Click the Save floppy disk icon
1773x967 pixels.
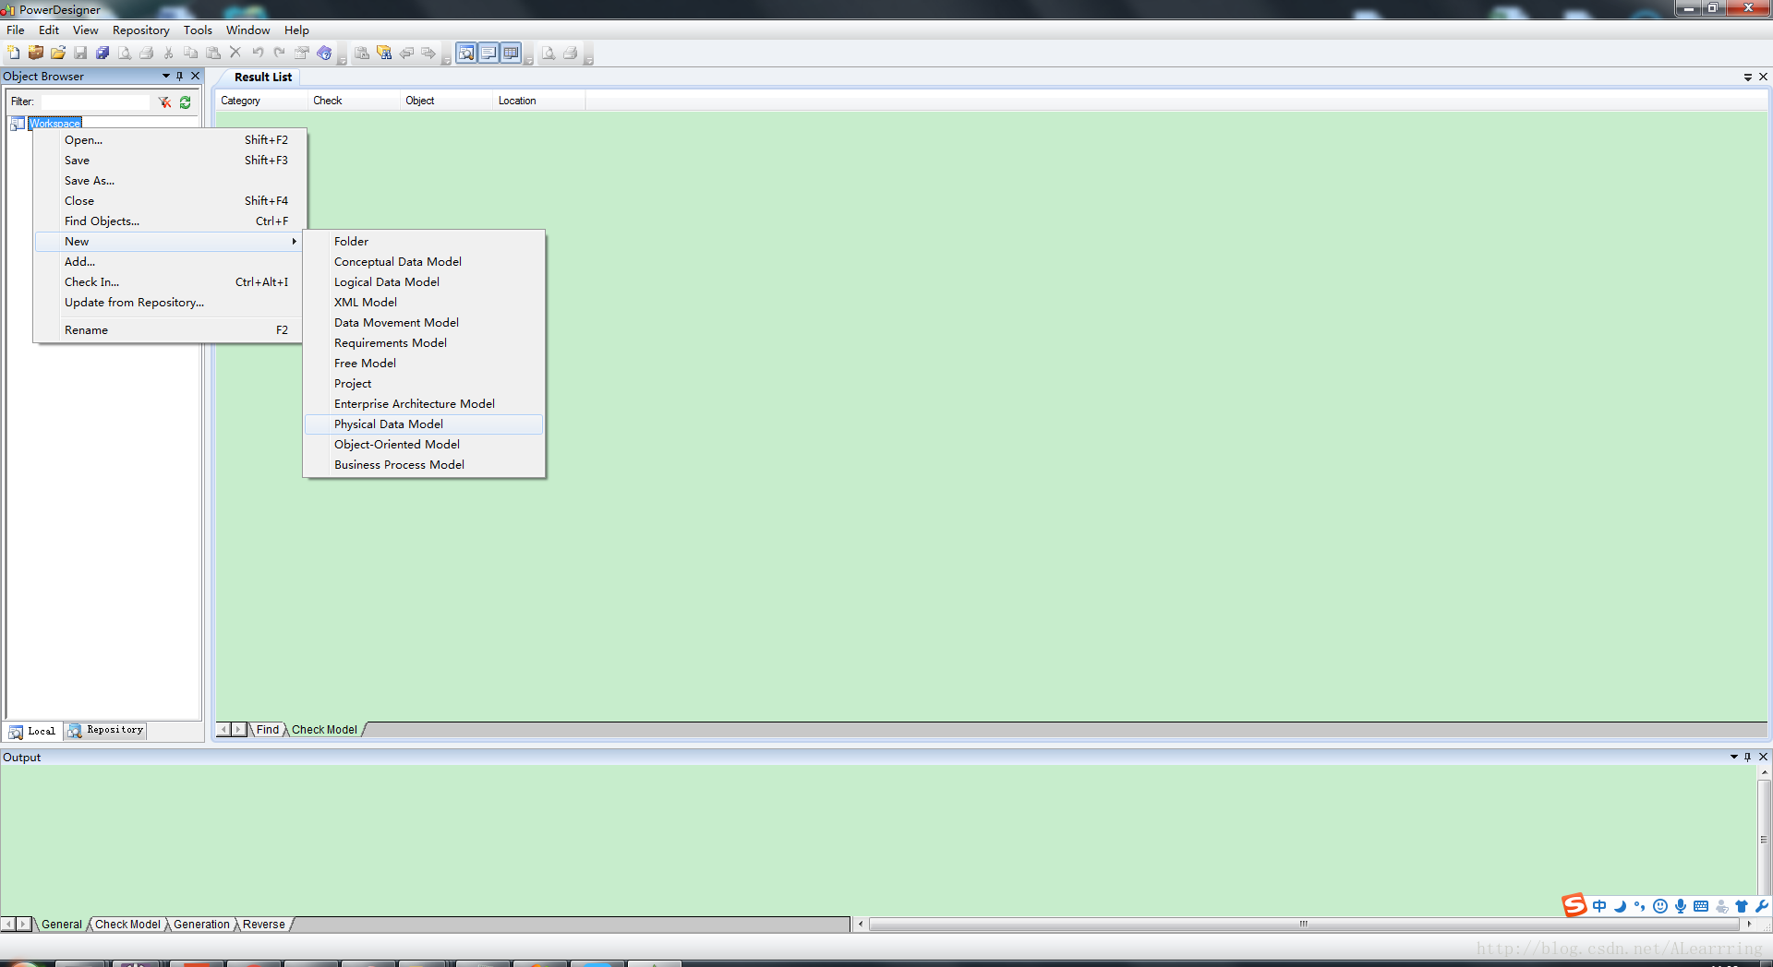(80, 53)
